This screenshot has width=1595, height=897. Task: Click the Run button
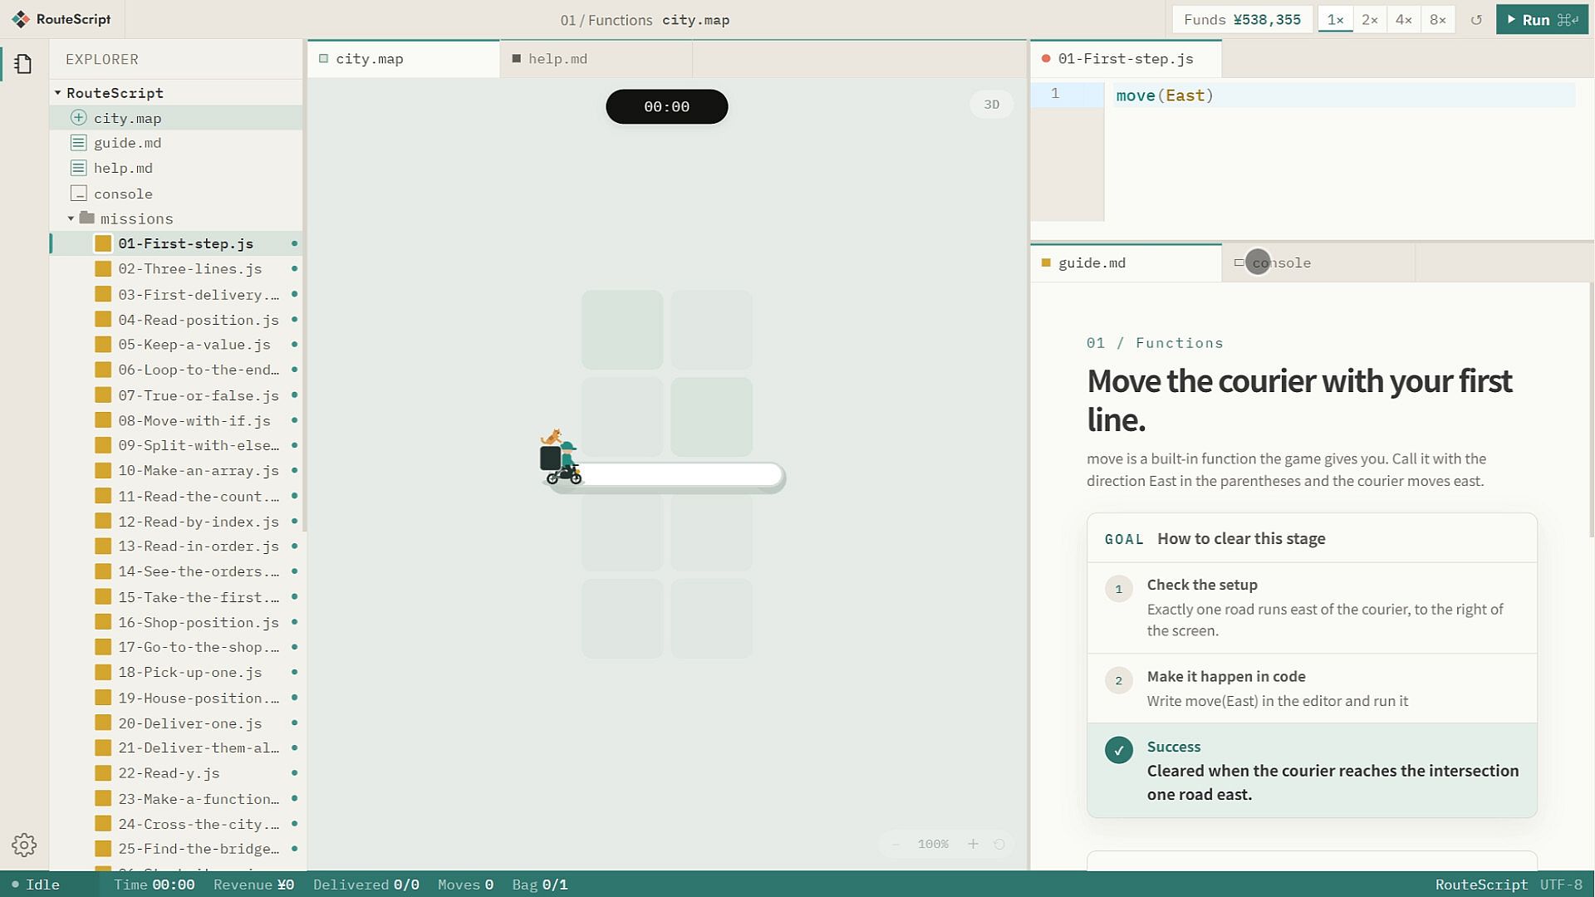[x=1542, y=19]
